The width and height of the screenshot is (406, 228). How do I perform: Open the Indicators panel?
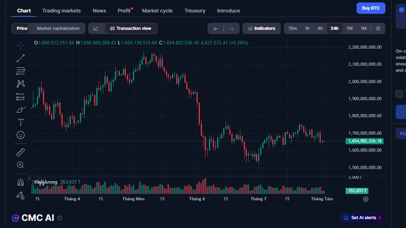coord(262,29)
